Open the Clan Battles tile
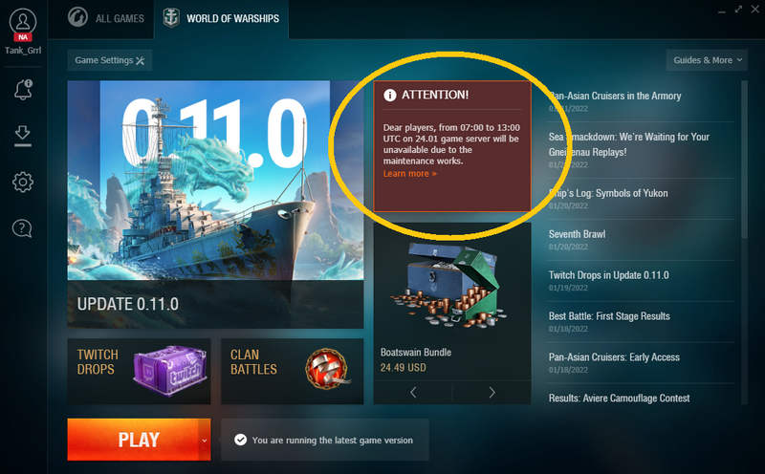765x474 pixels. coord(293,371)
